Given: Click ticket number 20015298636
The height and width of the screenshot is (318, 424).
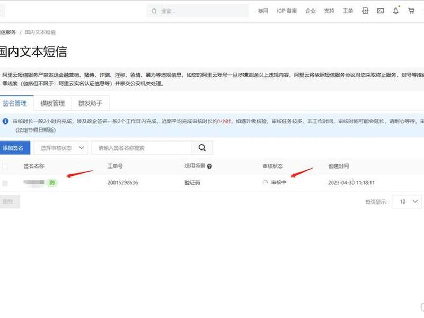Looking at the screenshot, I should pos(122,183).
